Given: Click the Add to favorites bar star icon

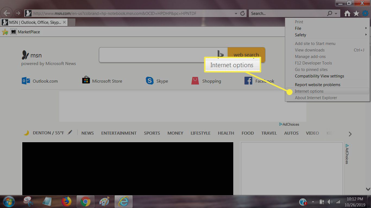Looking at the screenshot, I should [x=5, y=32].
